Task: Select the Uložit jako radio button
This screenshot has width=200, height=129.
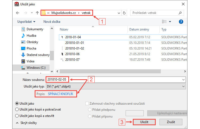Action: tap(18, 104)
